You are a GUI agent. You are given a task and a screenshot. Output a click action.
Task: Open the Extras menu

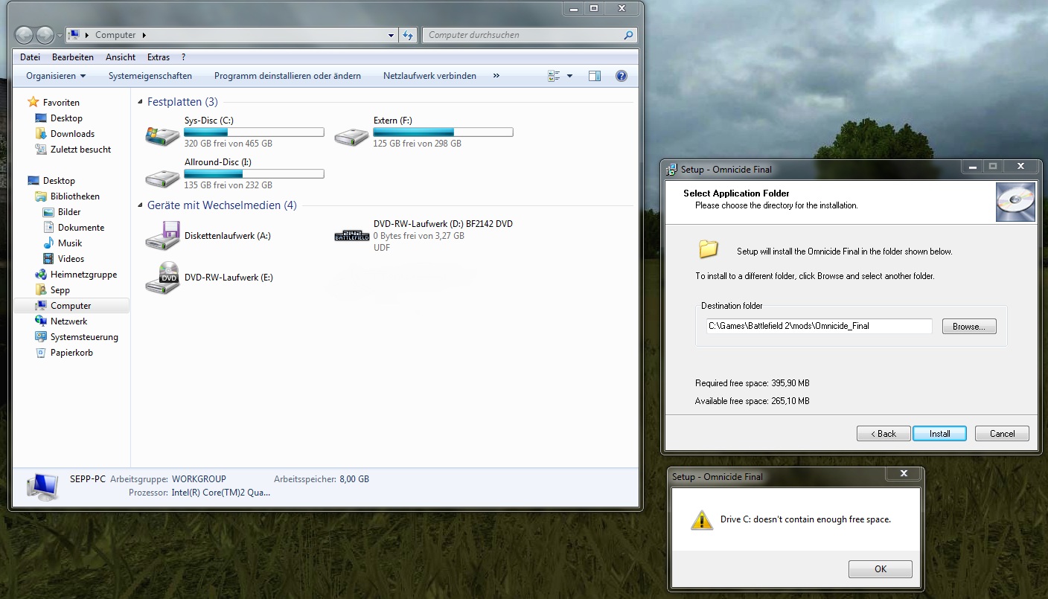[x=159, y=57]
